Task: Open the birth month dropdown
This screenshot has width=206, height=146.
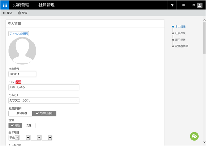Action: click(x=36, y=138)
